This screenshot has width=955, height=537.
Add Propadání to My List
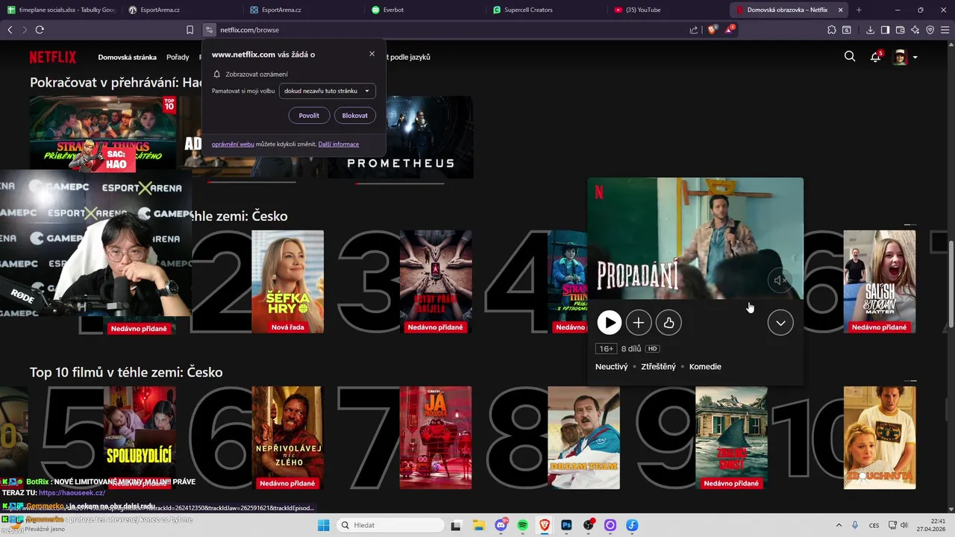pos(639,323)
